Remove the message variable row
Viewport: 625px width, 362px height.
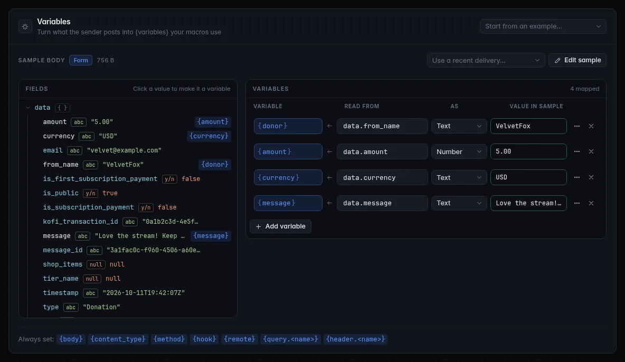(591, 203)
